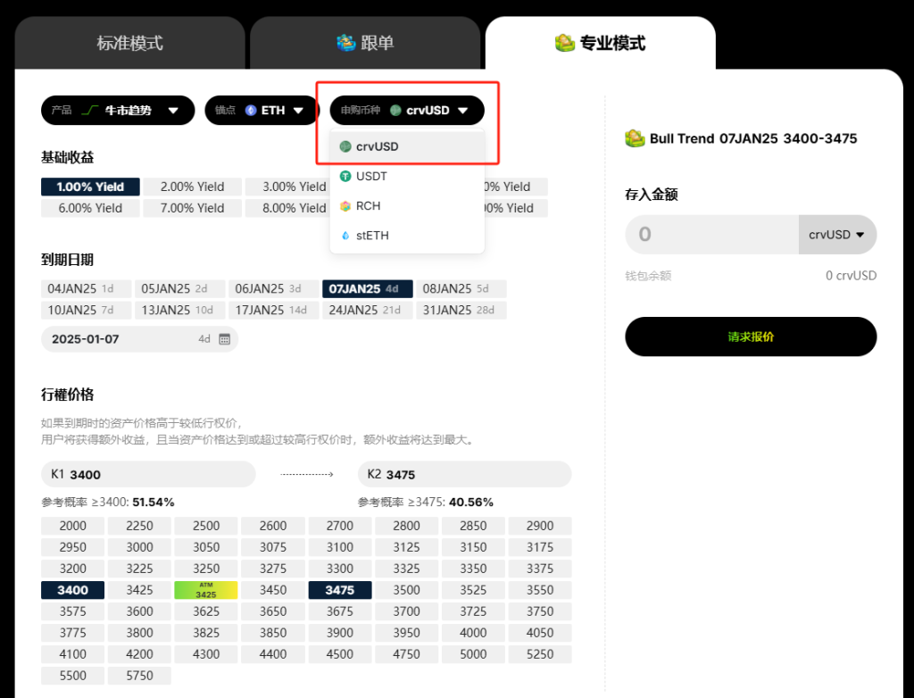The image size is (914, 698).
Task: Click the USDT coin icon
Action: click(x=345, y=176)
